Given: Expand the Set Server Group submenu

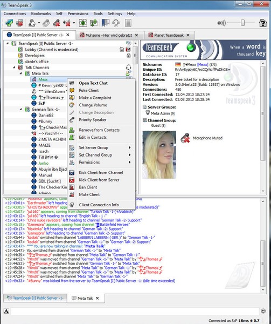Looking at the screenshot, I should (x=101, y=147).
